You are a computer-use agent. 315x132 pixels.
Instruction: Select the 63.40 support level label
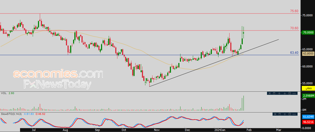(x=294, y=53)
